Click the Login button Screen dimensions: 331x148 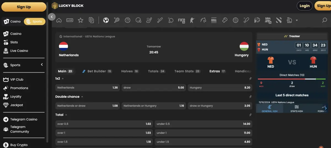[305, 6]
